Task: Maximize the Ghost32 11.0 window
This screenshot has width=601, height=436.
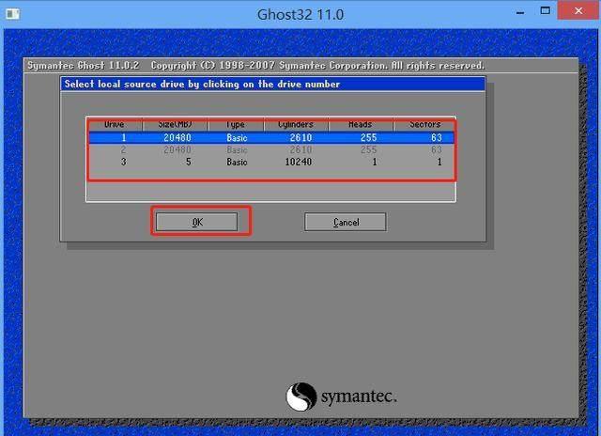Action: [545, 10]
